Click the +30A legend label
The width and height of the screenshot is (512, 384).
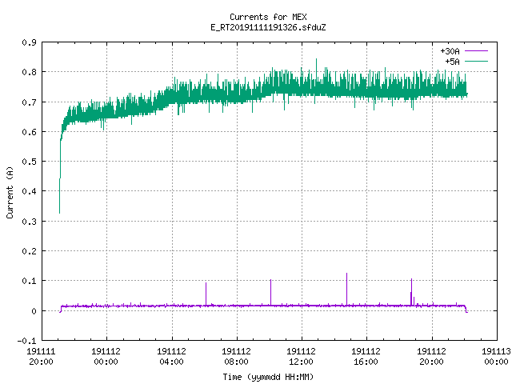coord(450,51)
